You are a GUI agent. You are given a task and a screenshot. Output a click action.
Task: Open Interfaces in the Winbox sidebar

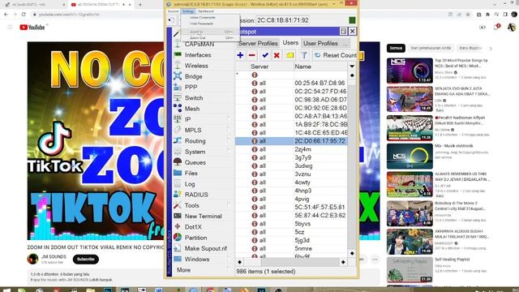pyautogui.click(x=198, y=55)
